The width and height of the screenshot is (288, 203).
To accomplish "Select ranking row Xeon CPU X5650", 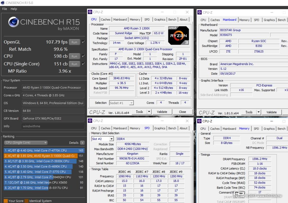I will click(x=44, y=182).
